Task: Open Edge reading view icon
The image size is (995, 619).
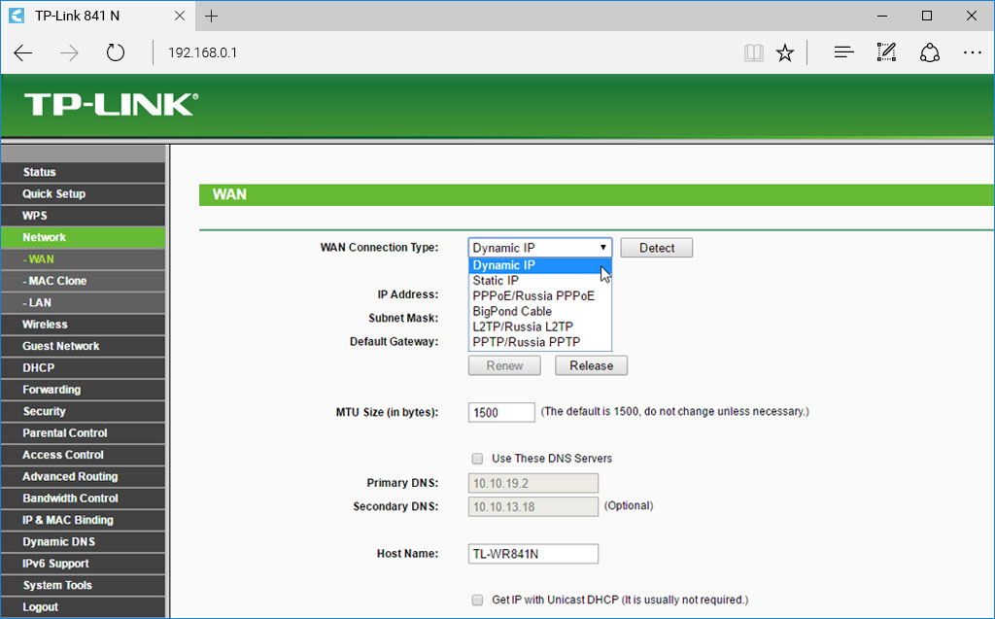Action: point(753,52)
